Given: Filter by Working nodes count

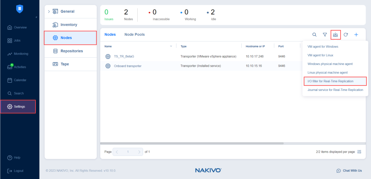Looking at the screenshot, I should [188, 15].
